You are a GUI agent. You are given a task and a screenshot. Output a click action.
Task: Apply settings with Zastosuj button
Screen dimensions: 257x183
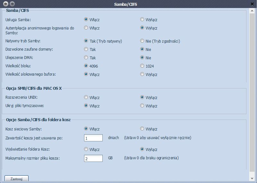pos(16,179)
